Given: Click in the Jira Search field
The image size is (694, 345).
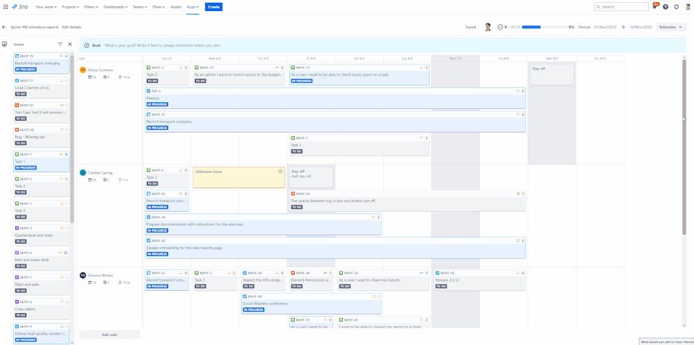Looking at the screenshot, I should point(620,7).
